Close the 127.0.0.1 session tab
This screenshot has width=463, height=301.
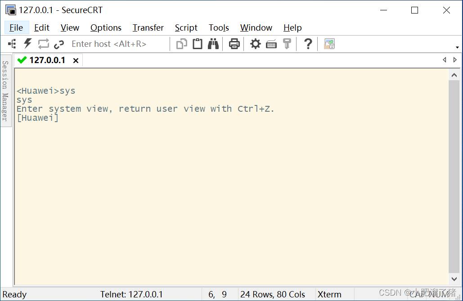click(x=76, y=61)
